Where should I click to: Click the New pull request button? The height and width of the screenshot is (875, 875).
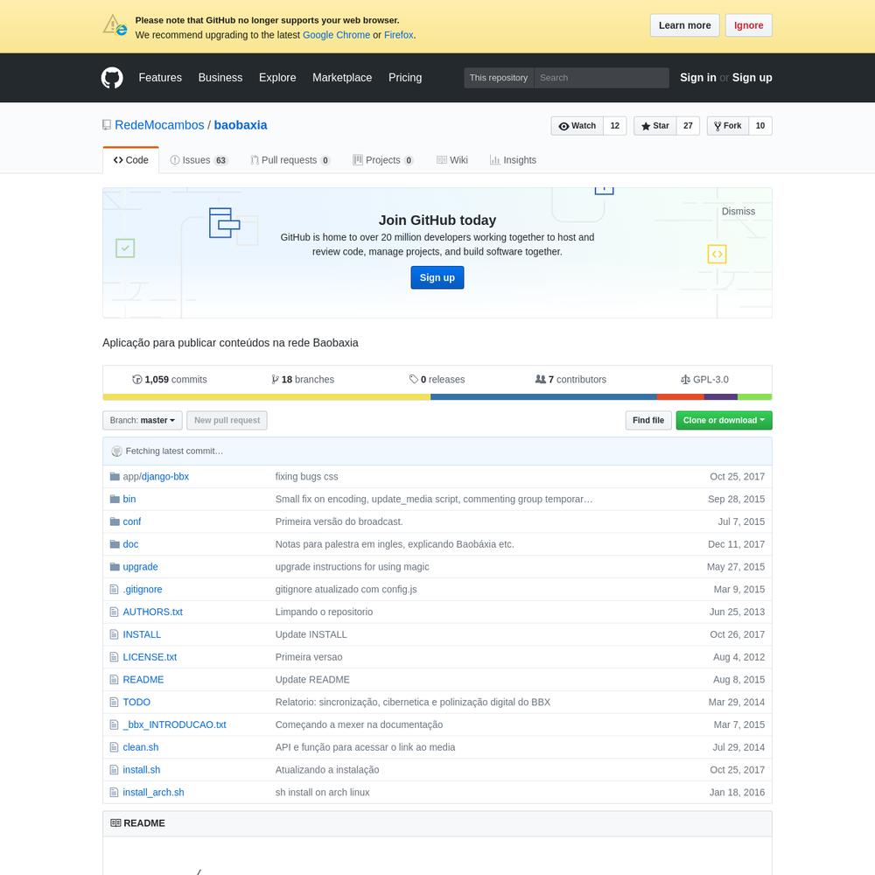pyautogui.click(x=227, y=420)
